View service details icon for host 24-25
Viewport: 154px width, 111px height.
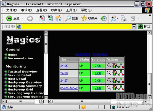pos(115,65)
